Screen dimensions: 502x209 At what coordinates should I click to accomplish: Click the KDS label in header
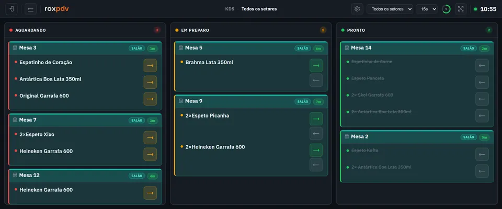[x=230, y=9]
